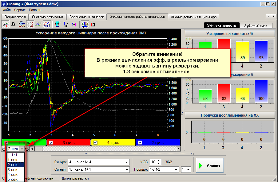278x182 pixels.
Task: Click the plus zoom-in button by sweep length
Action: point(27,149)
